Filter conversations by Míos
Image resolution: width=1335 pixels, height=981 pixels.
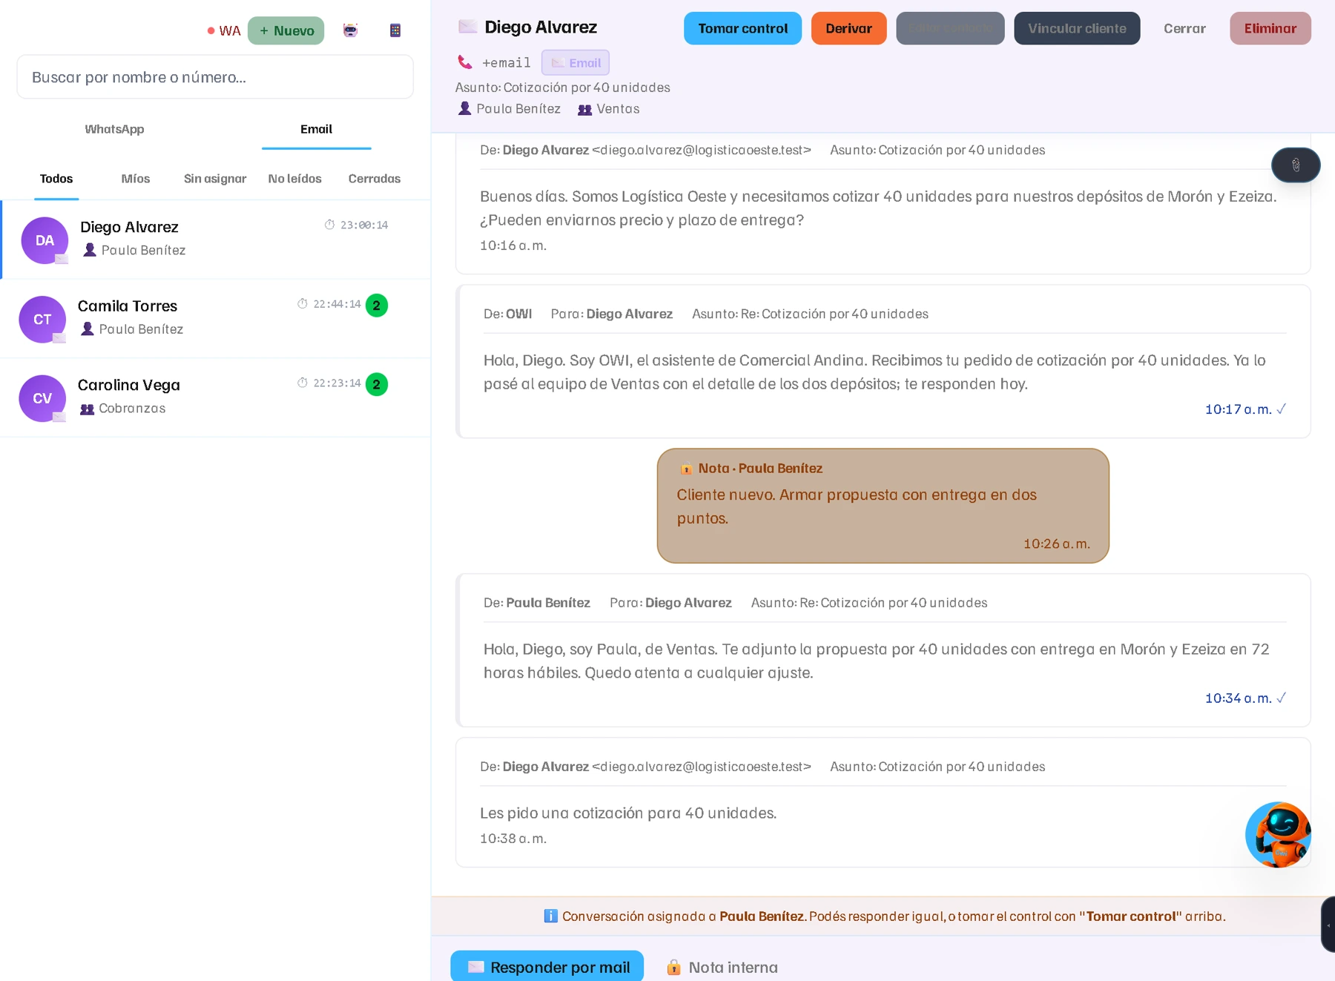136,179
